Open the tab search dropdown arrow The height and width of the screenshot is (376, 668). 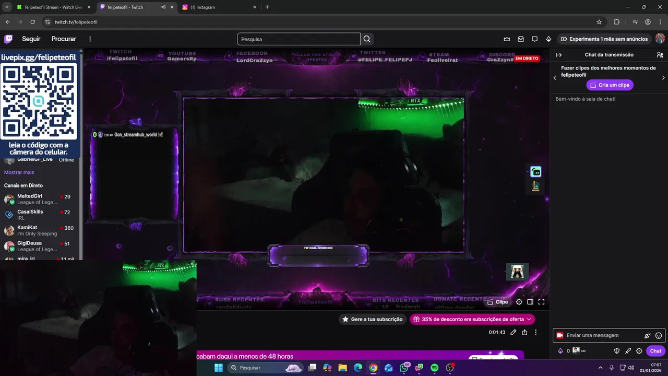pyautogui.click(x=6, y=7)
